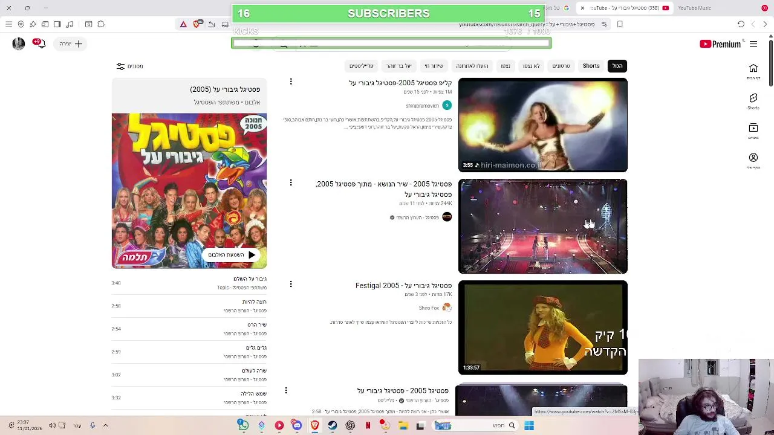Click the shirabramovich channel avatar
774x435 pixels.
[447, 105]
